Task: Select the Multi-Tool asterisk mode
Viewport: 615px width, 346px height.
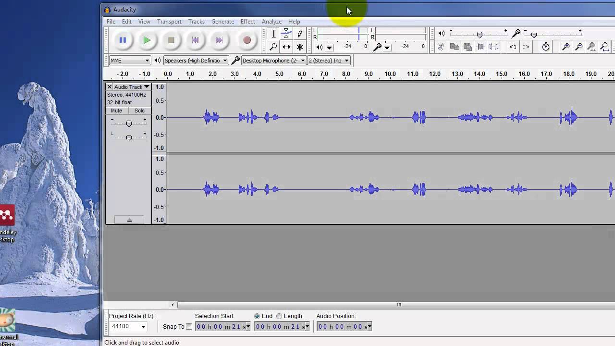Action: 300,47
